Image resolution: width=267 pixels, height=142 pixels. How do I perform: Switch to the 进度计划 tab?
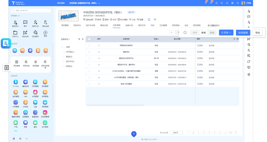(x=129, y=25)
